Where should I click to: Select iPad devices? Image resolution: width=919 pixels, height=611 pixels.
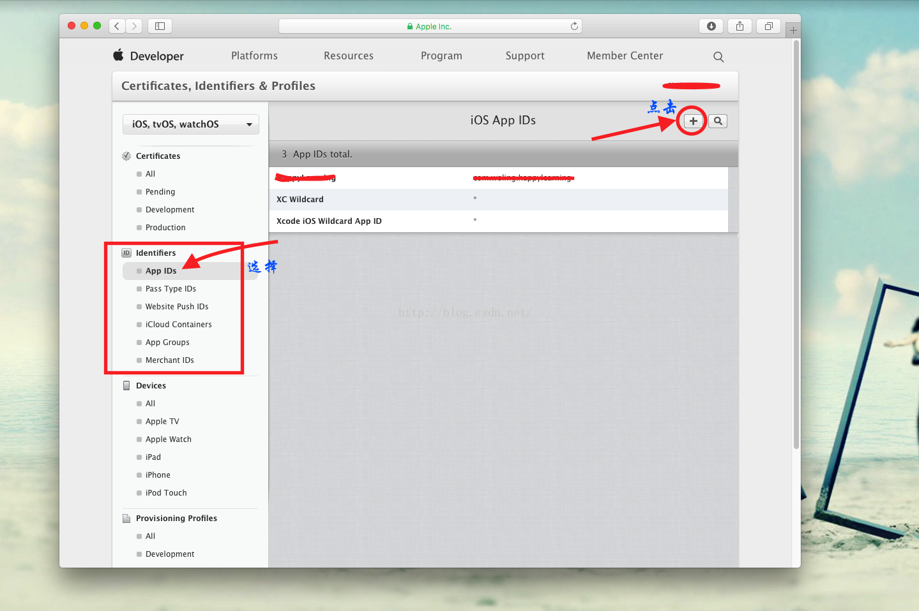coord(153,457)
